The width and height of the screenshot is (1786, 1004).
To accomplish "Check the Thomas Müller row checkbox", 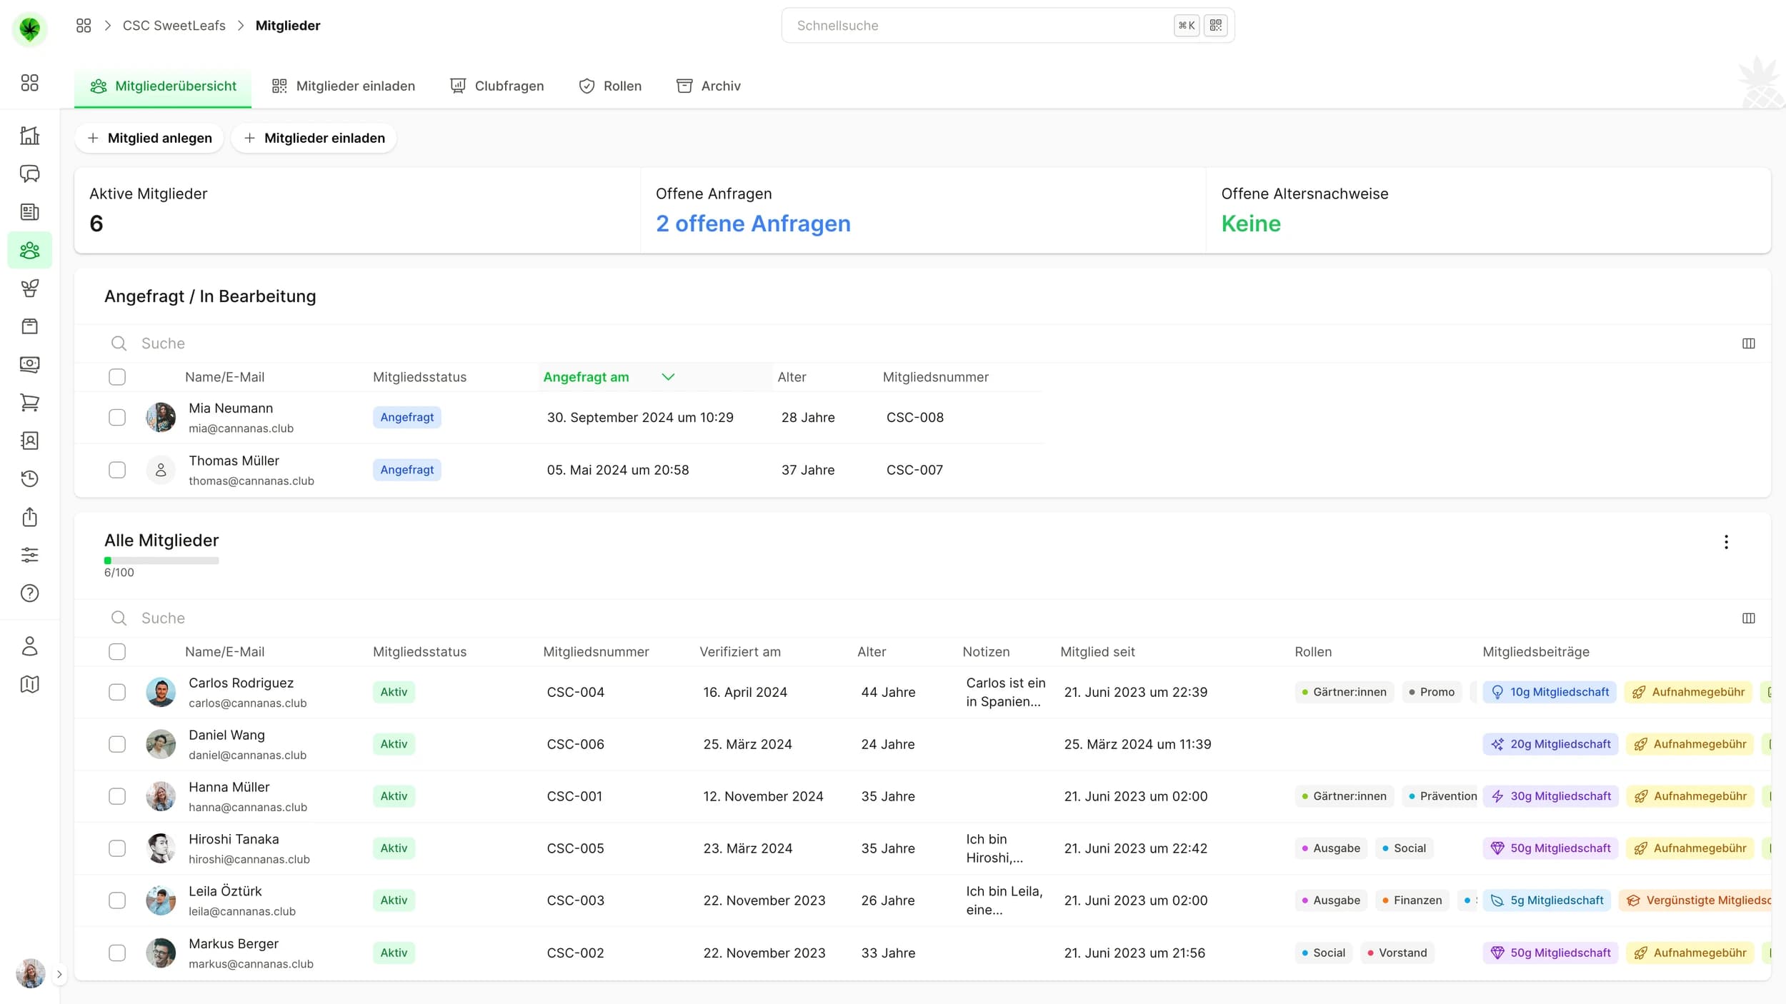I will 117,470.
